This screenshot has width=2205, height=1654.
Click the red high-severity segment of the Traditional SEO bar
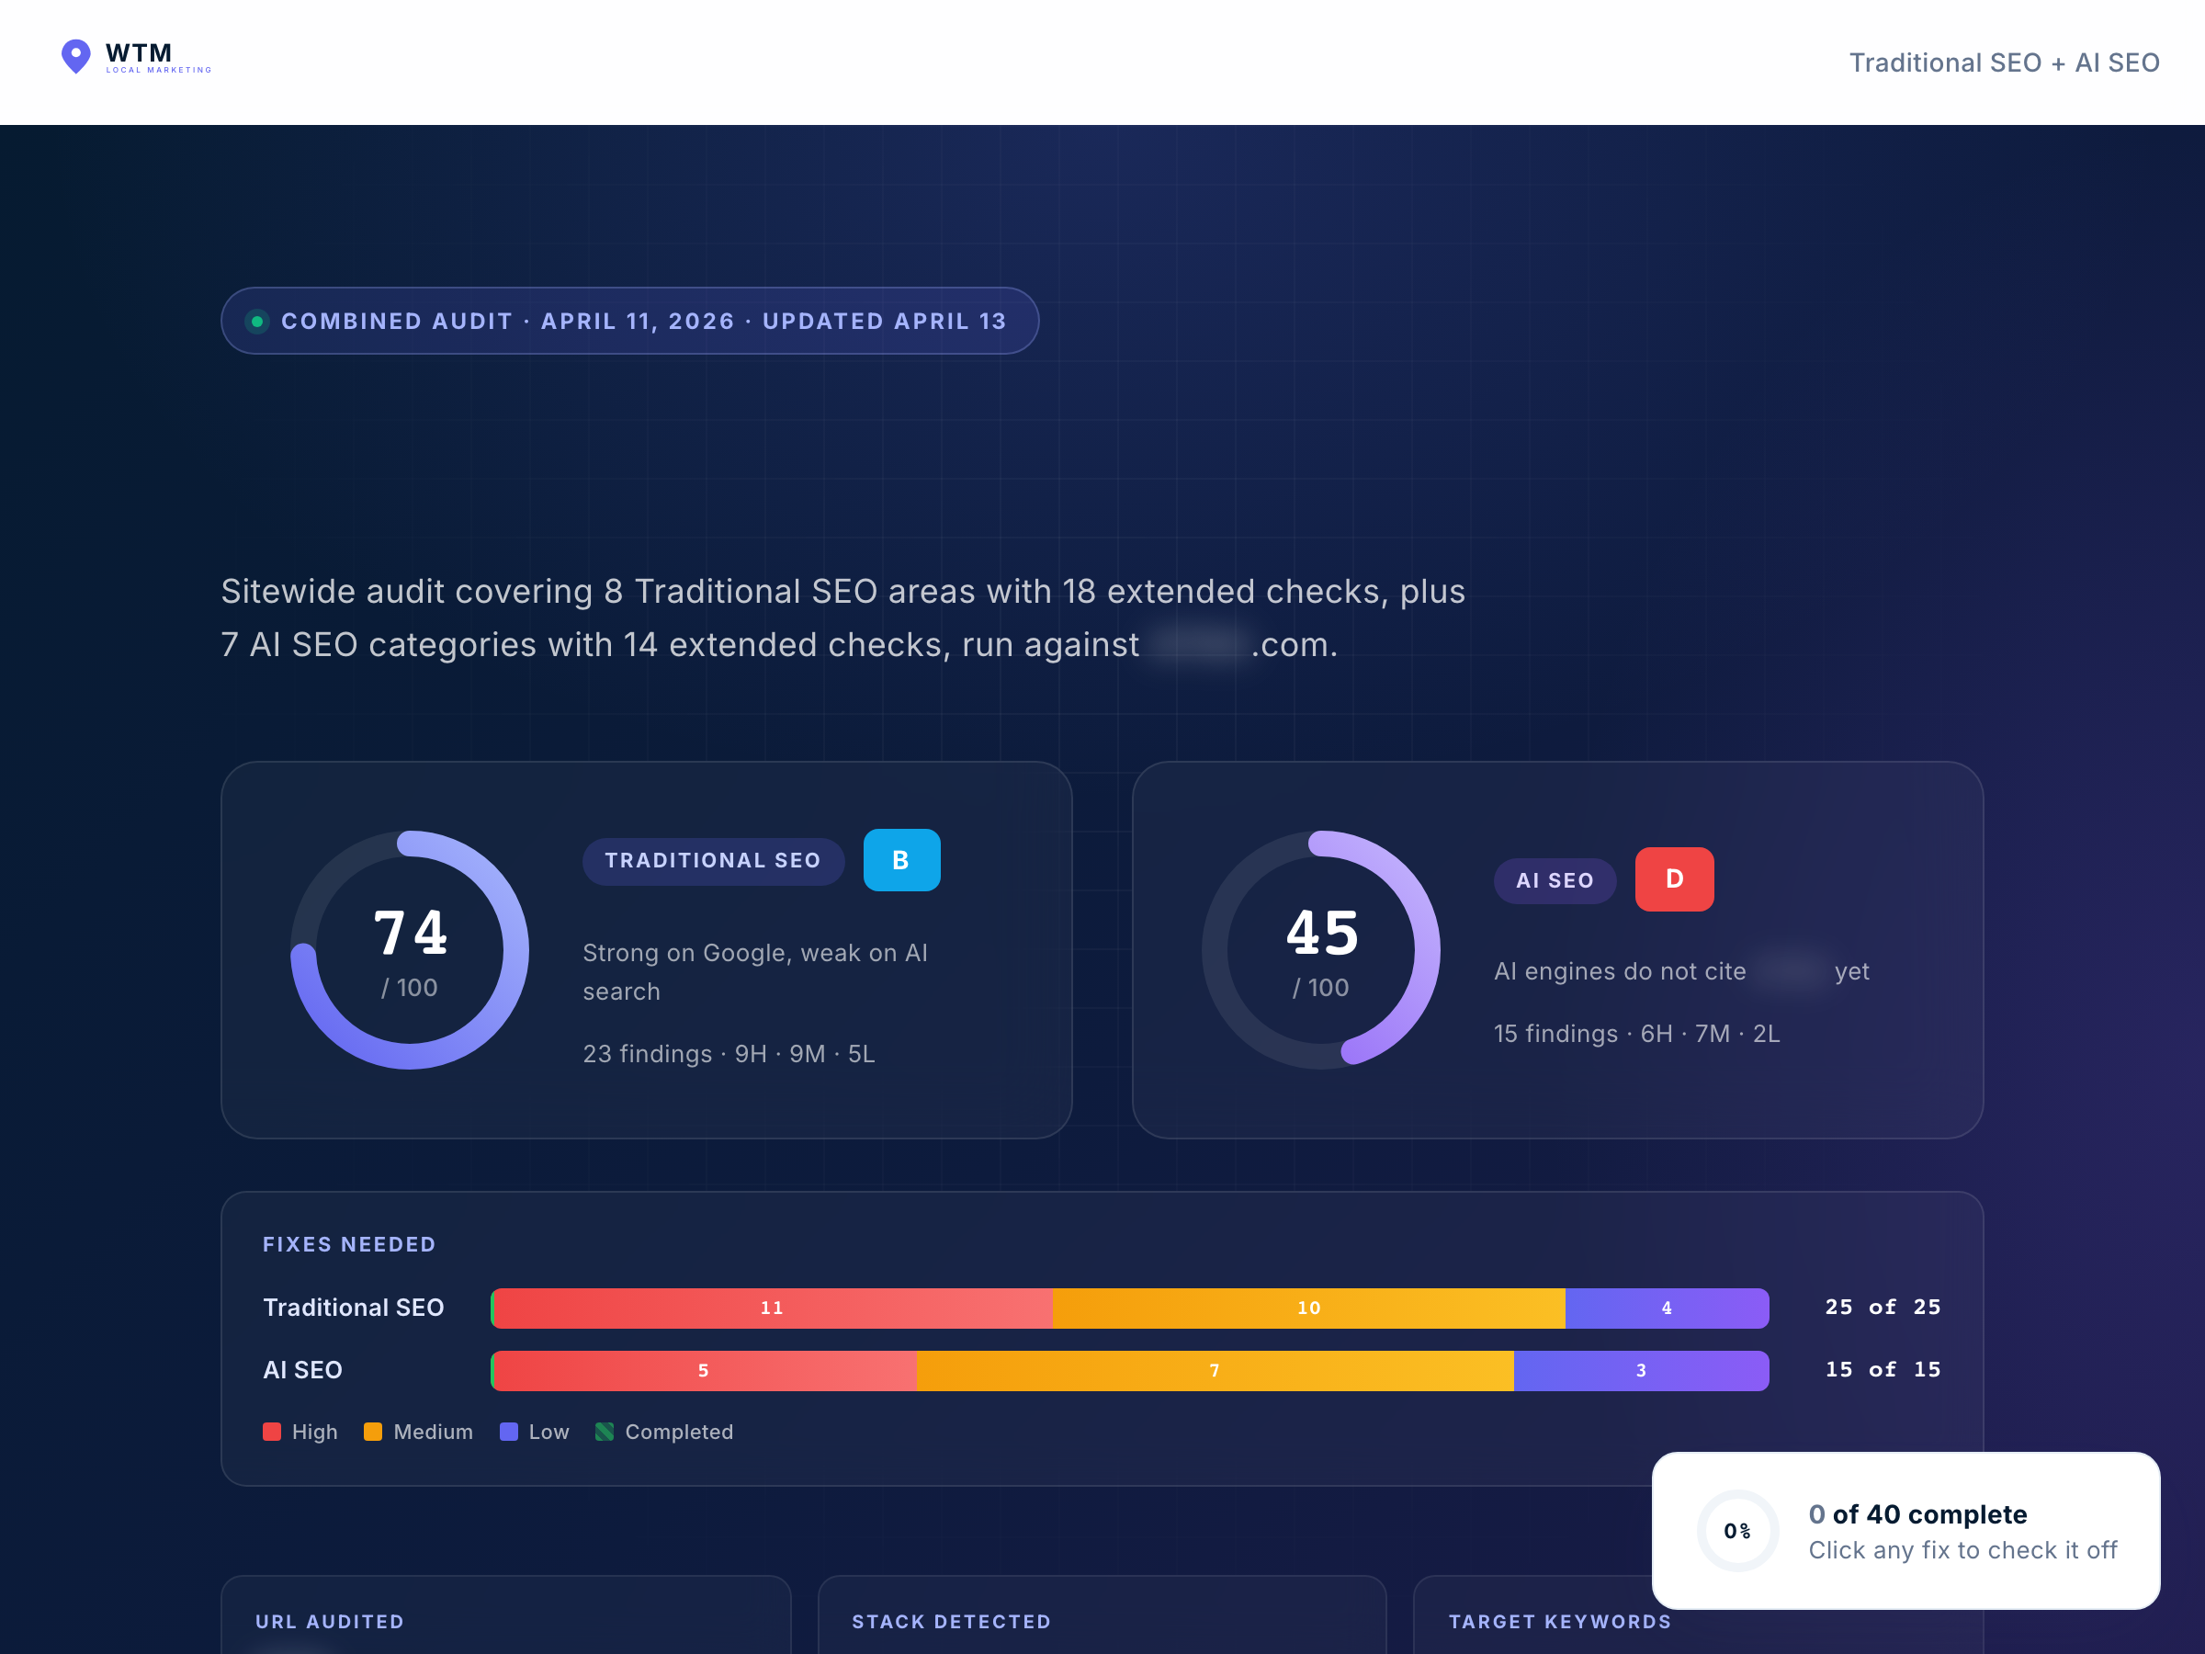tap(773, 1308)
